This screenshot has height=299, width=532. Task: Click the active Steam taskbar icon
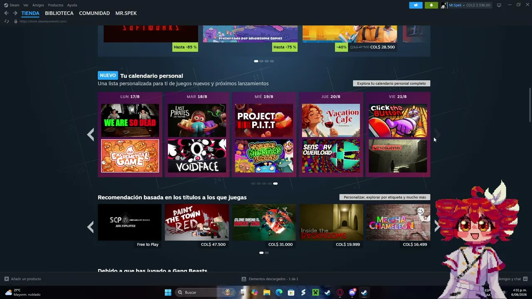364,292
